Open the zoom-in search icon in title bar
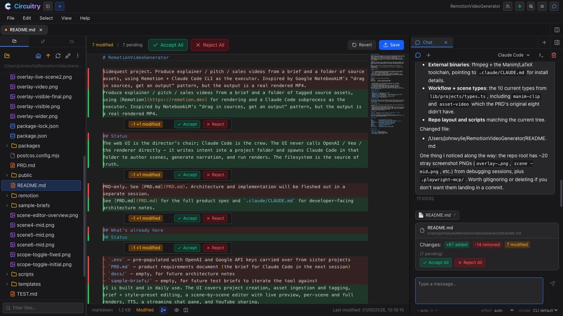Screen dimensions: 563x316 pyautogui.click(x=531, y=6)
